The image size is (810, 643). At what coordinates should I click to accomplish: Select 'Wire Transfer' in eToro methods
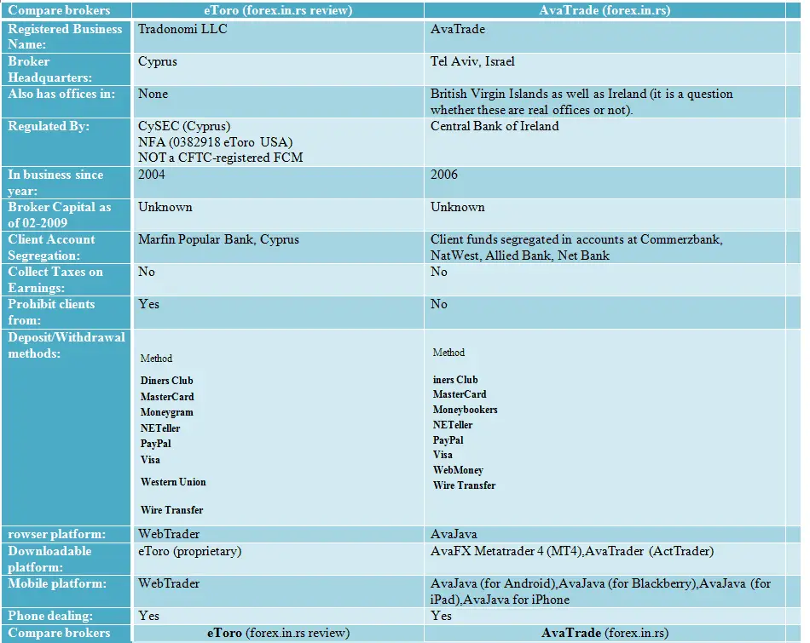172,510
